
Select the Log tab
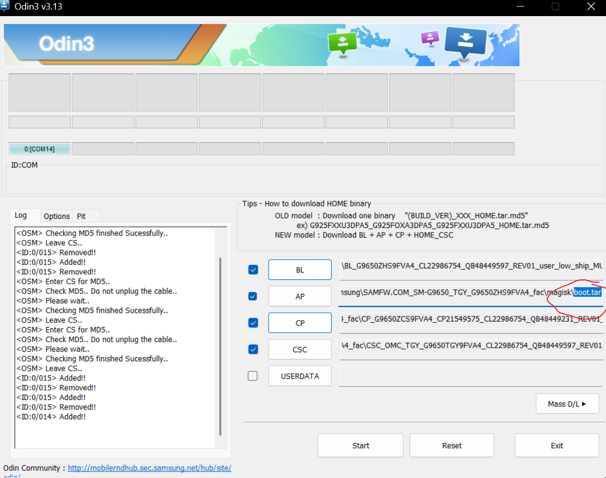[x=21, y=215]
